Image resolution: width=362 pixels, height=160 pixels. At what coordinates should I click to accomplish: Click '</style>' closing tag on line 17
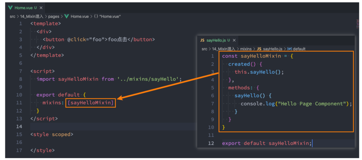tap(42, 150)
